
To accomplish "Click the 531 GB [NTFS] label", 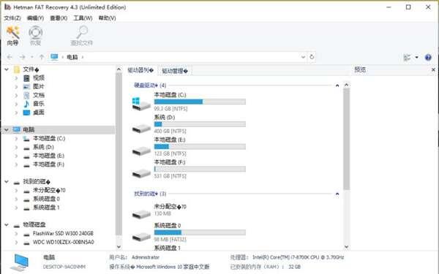I will [170, 176].
